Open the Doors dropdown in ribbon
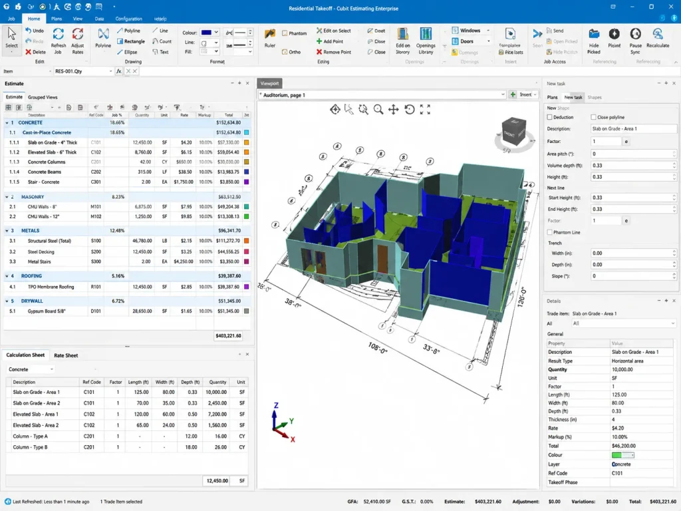Viewport: 681px width, 511px height. pyautogui.click(x=488, y=41)
